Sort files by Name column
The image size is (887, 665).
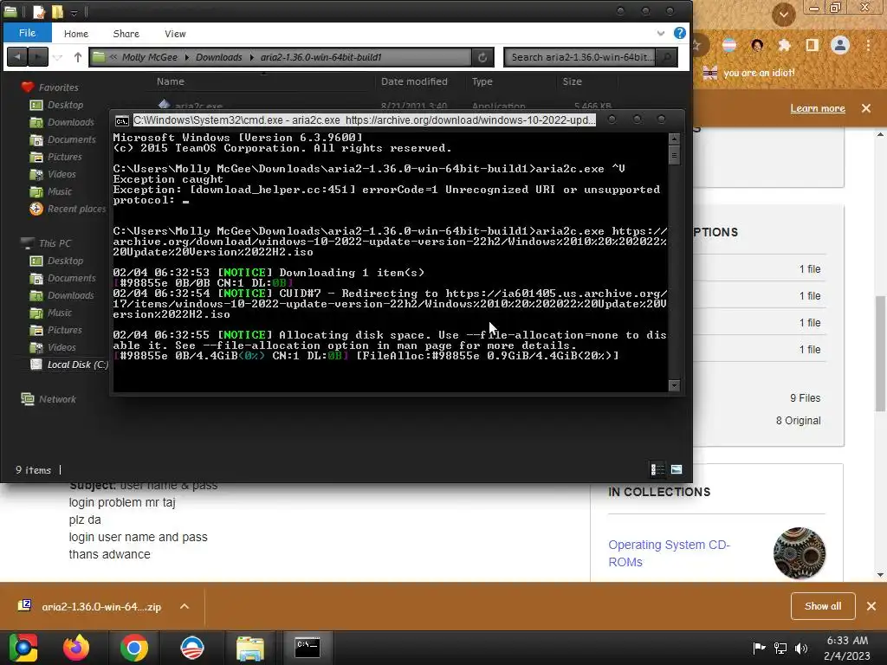click(x=171, y=81)
